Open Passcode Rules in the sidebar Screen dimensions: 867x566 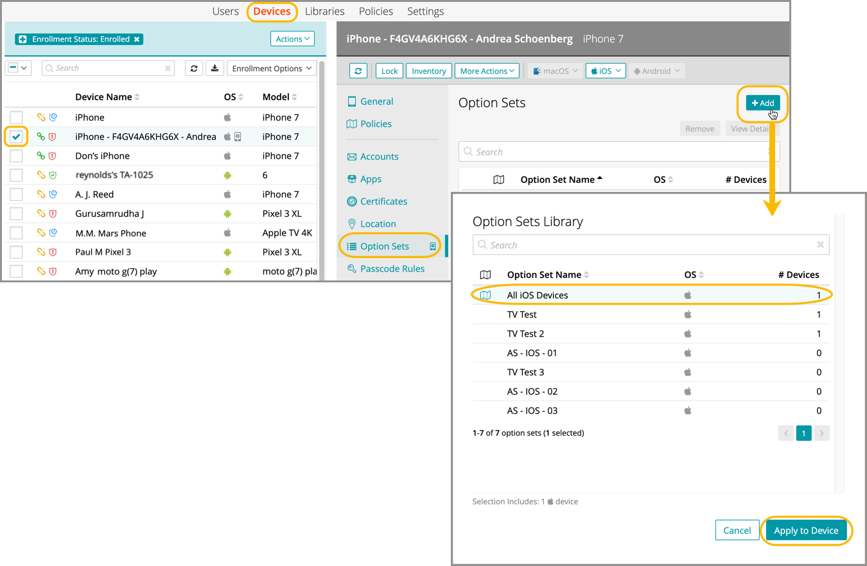pyautogui.click(x=392, y=269)
